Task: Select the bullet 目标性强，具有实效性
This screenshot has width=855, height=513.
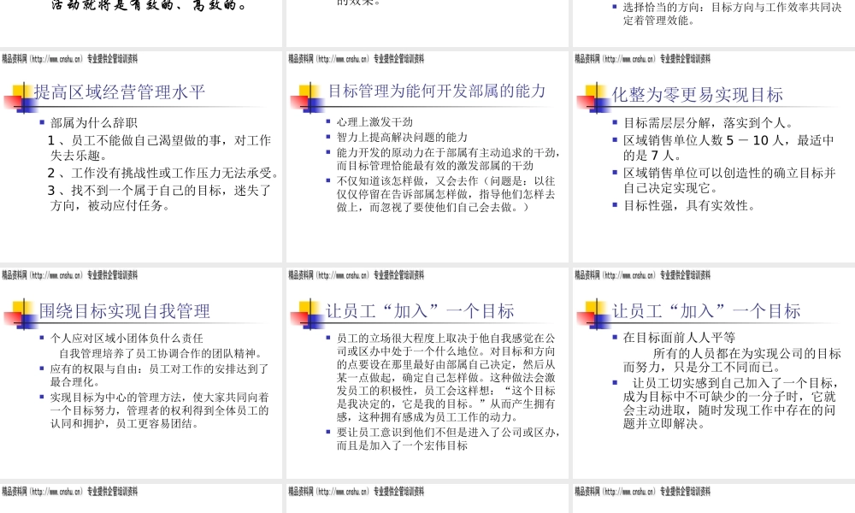Action: [x=690, y=206]
